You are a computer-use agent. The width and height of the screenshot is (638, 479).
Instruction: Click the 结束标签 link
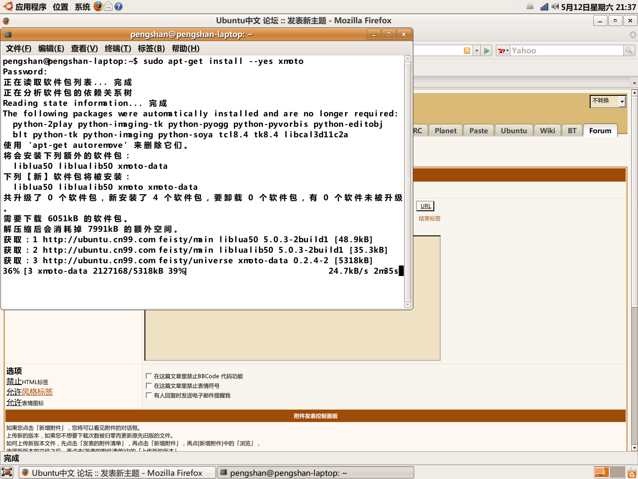(x=430, y=219)
